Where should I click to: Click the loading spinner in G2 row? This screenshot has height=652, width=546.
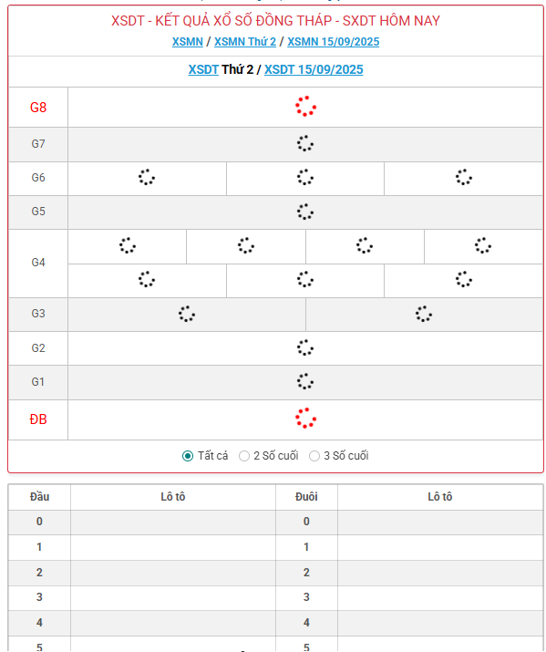pos(305,347)
